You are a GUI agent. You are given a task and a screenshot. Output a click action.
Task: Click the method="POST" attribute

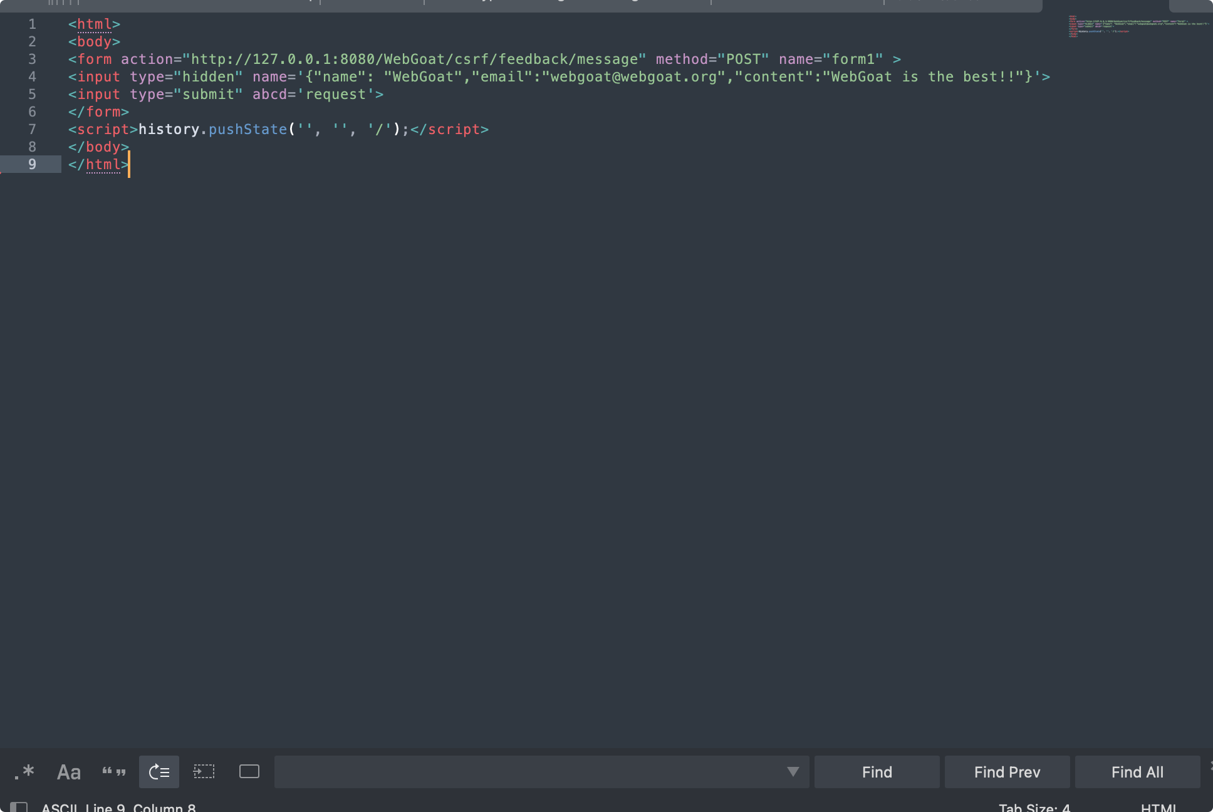pos(712,59)
